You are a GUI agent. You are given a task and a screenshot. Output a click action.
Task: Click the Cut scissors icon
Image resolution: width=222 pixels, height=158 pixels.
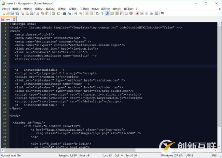[38, 14]
